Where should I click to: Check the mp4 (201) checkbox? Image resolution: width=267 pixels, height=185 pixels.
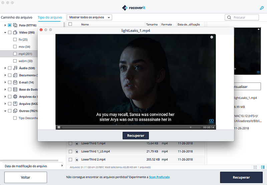coord(15,54)
